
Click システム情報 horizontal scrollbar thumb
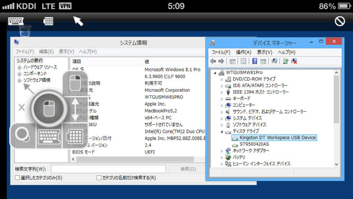[x=135, y=159]
